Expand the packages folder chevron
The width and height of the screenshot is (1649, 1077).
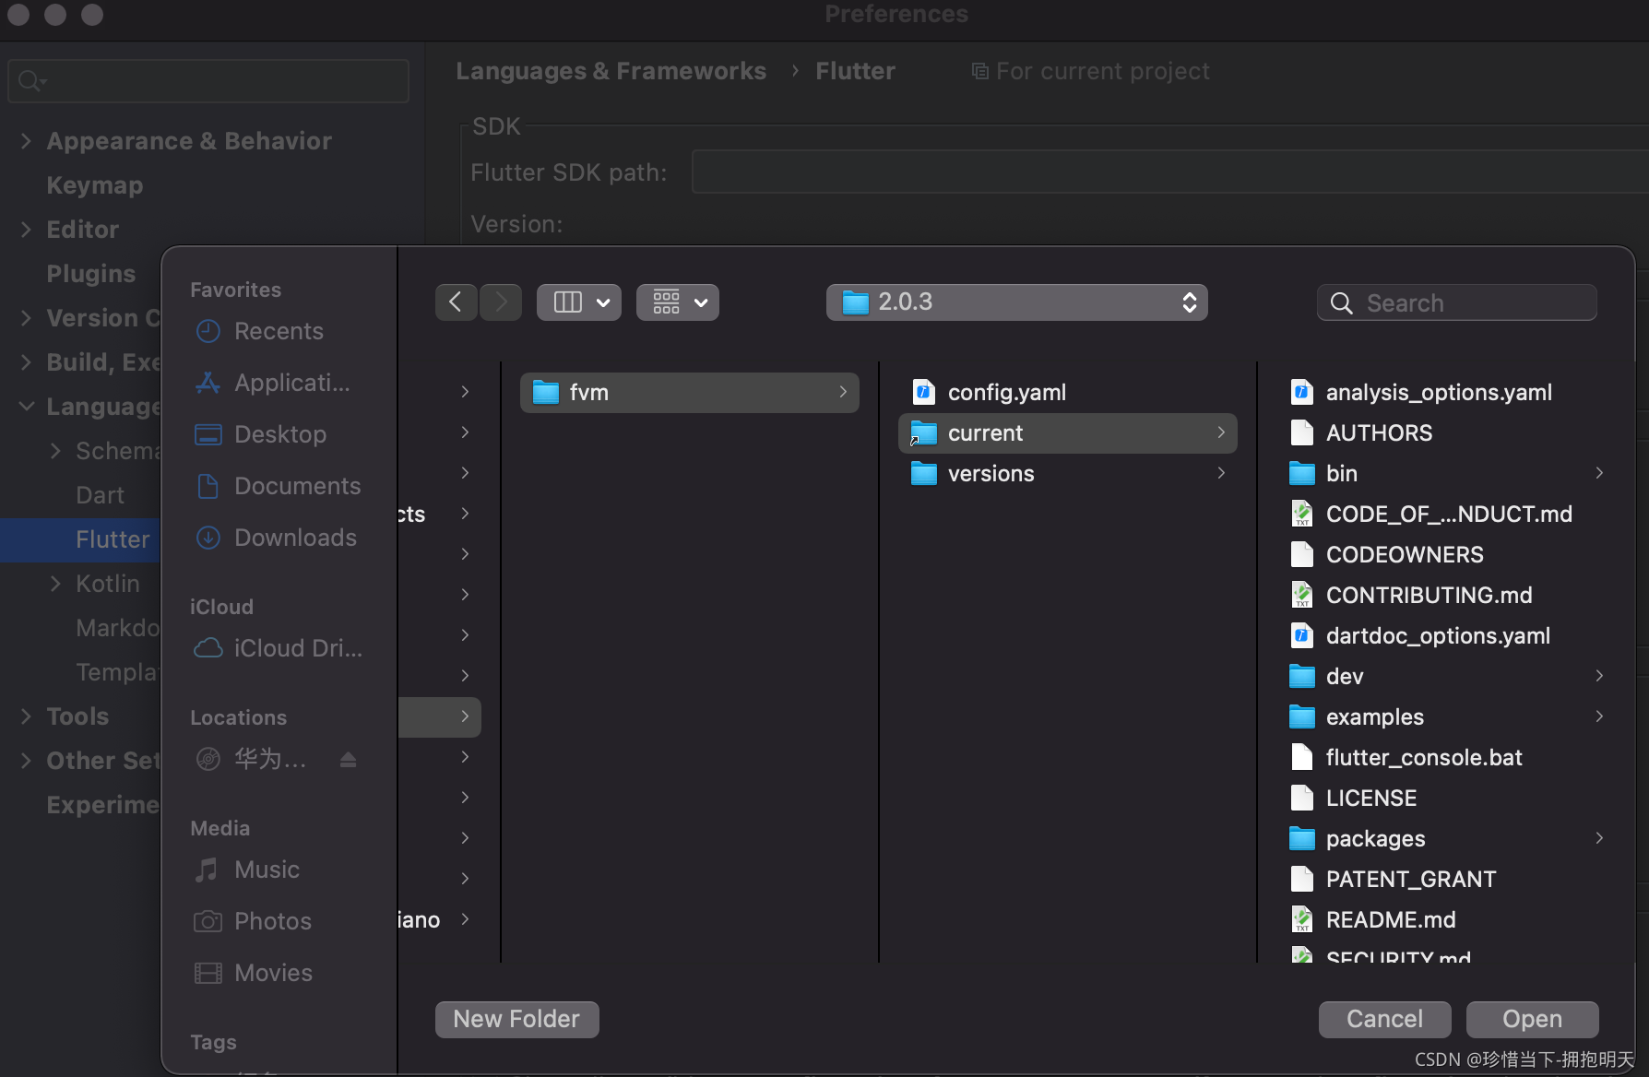(x=1599, y=838)
